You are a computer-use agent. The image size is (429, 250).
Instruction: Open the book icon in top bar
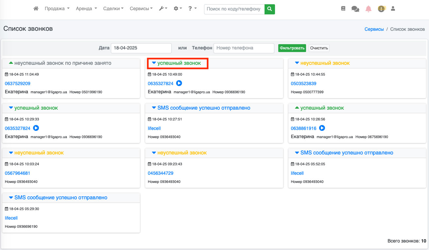tap(343, 9)
